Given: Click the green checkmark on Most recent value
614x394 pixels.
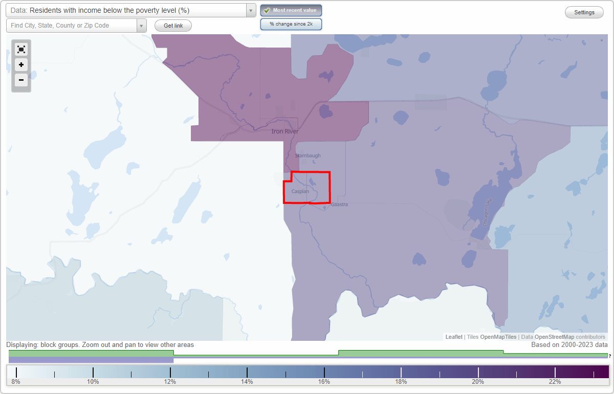Looking at the screenshot, I should 267,10.
